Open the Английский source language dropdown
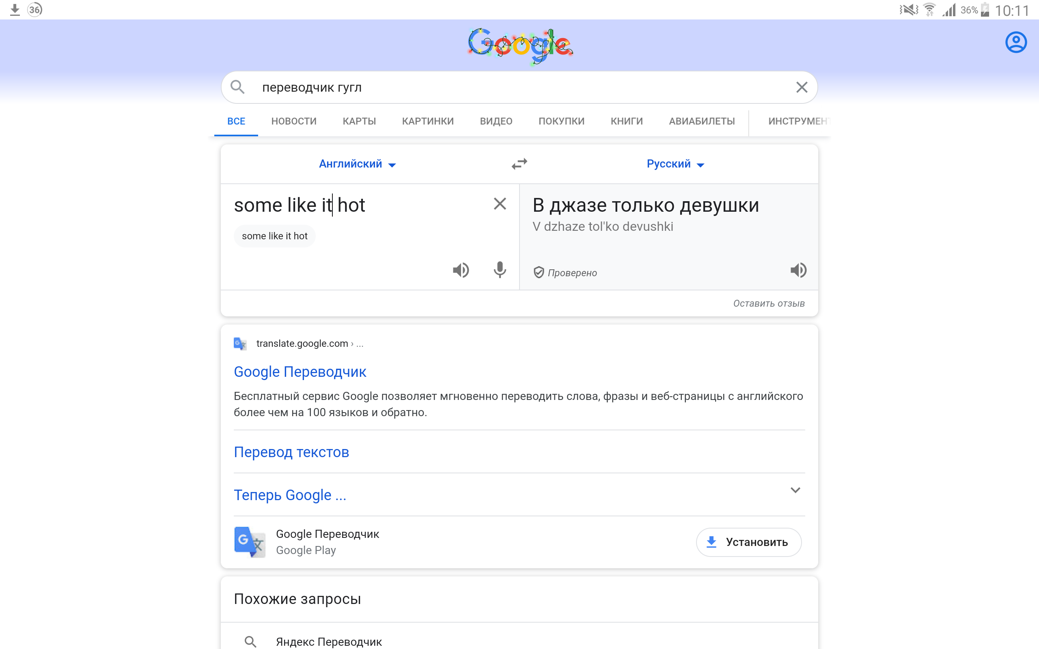The image size is (1039, 649). (x=357, y=164)
